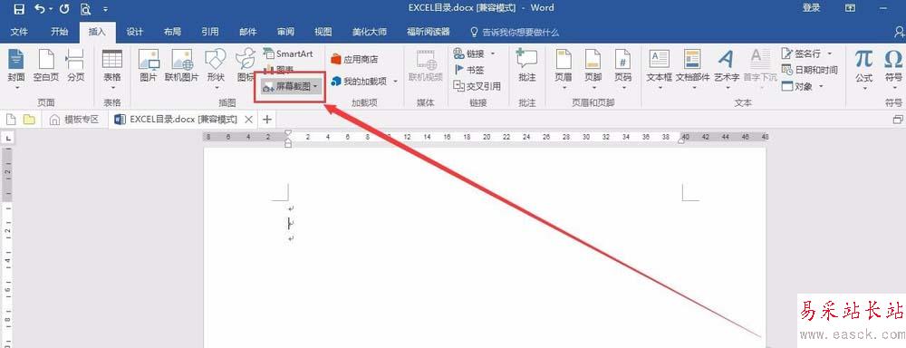Open the 页码 page number menu
The image size is (906, 348).
click(x=622, y=69)
